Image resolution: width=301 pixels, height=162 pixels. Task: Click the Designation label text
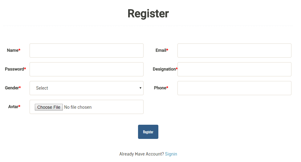(165, 69)
